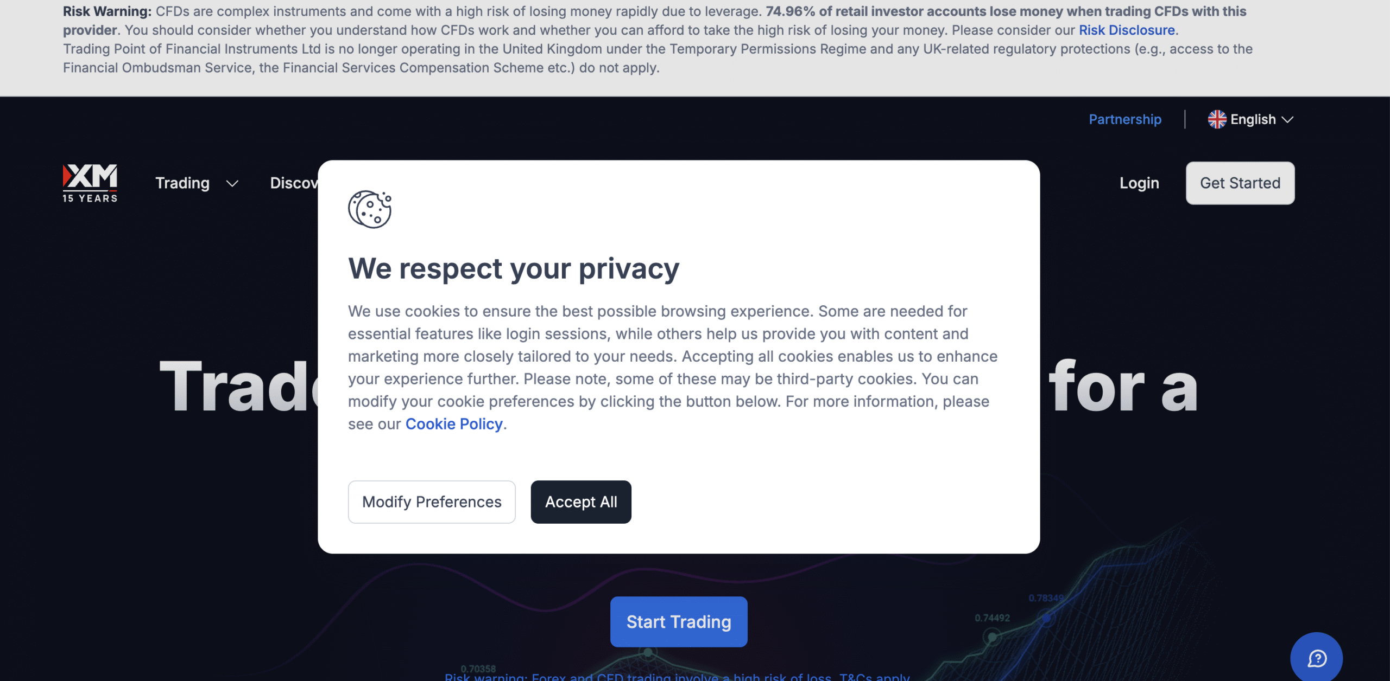Open the Risk Disclosure link
This screenshot has height=681, width=1390.
(1127, 30)
